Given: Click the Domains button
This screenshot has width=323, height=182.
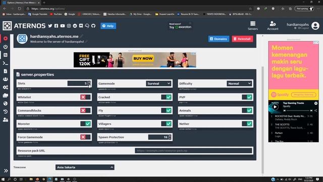Looking at the screenshot, I should pyautogui.click(x=219, y=39).
